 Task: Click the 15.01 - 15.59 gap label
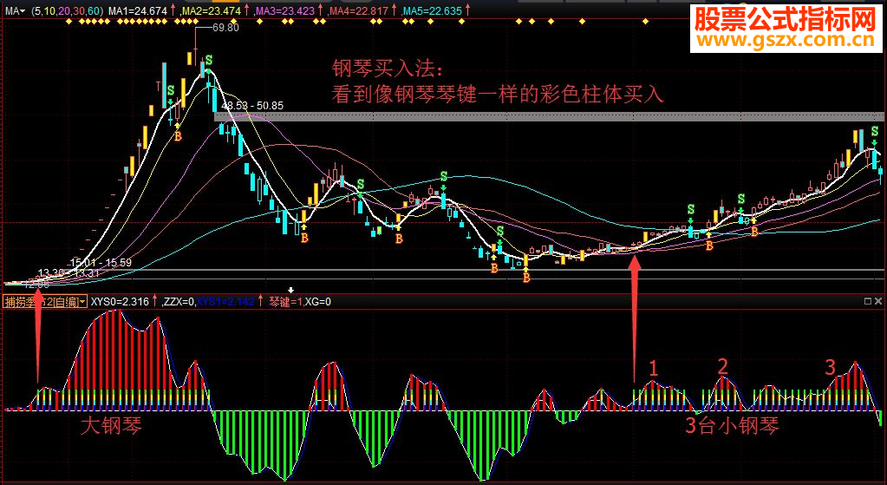[101, 263]
